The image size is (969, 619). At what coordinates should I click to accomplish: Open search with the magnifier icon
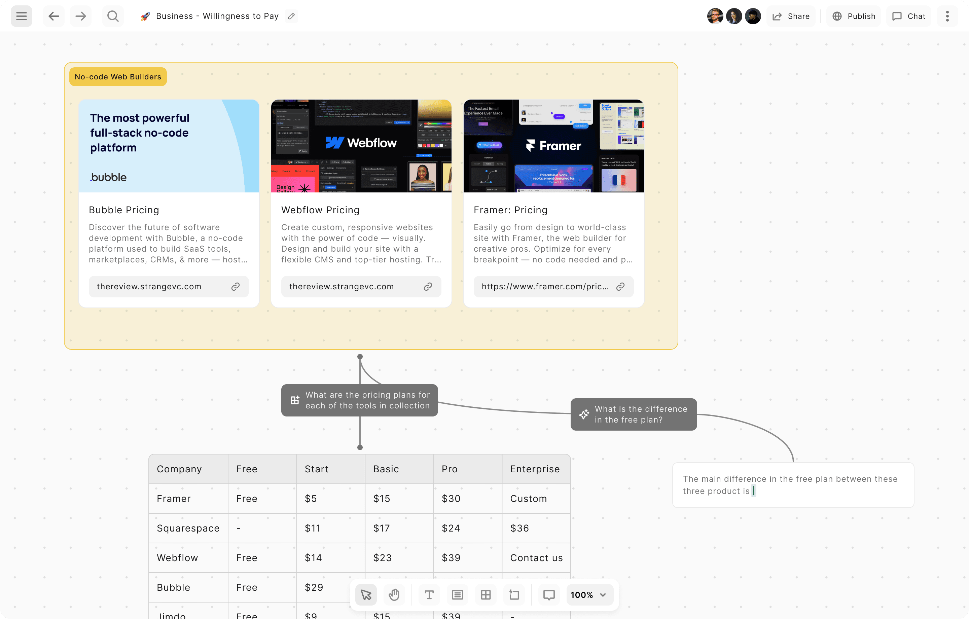pyautogui.click(x=113, y=16)
